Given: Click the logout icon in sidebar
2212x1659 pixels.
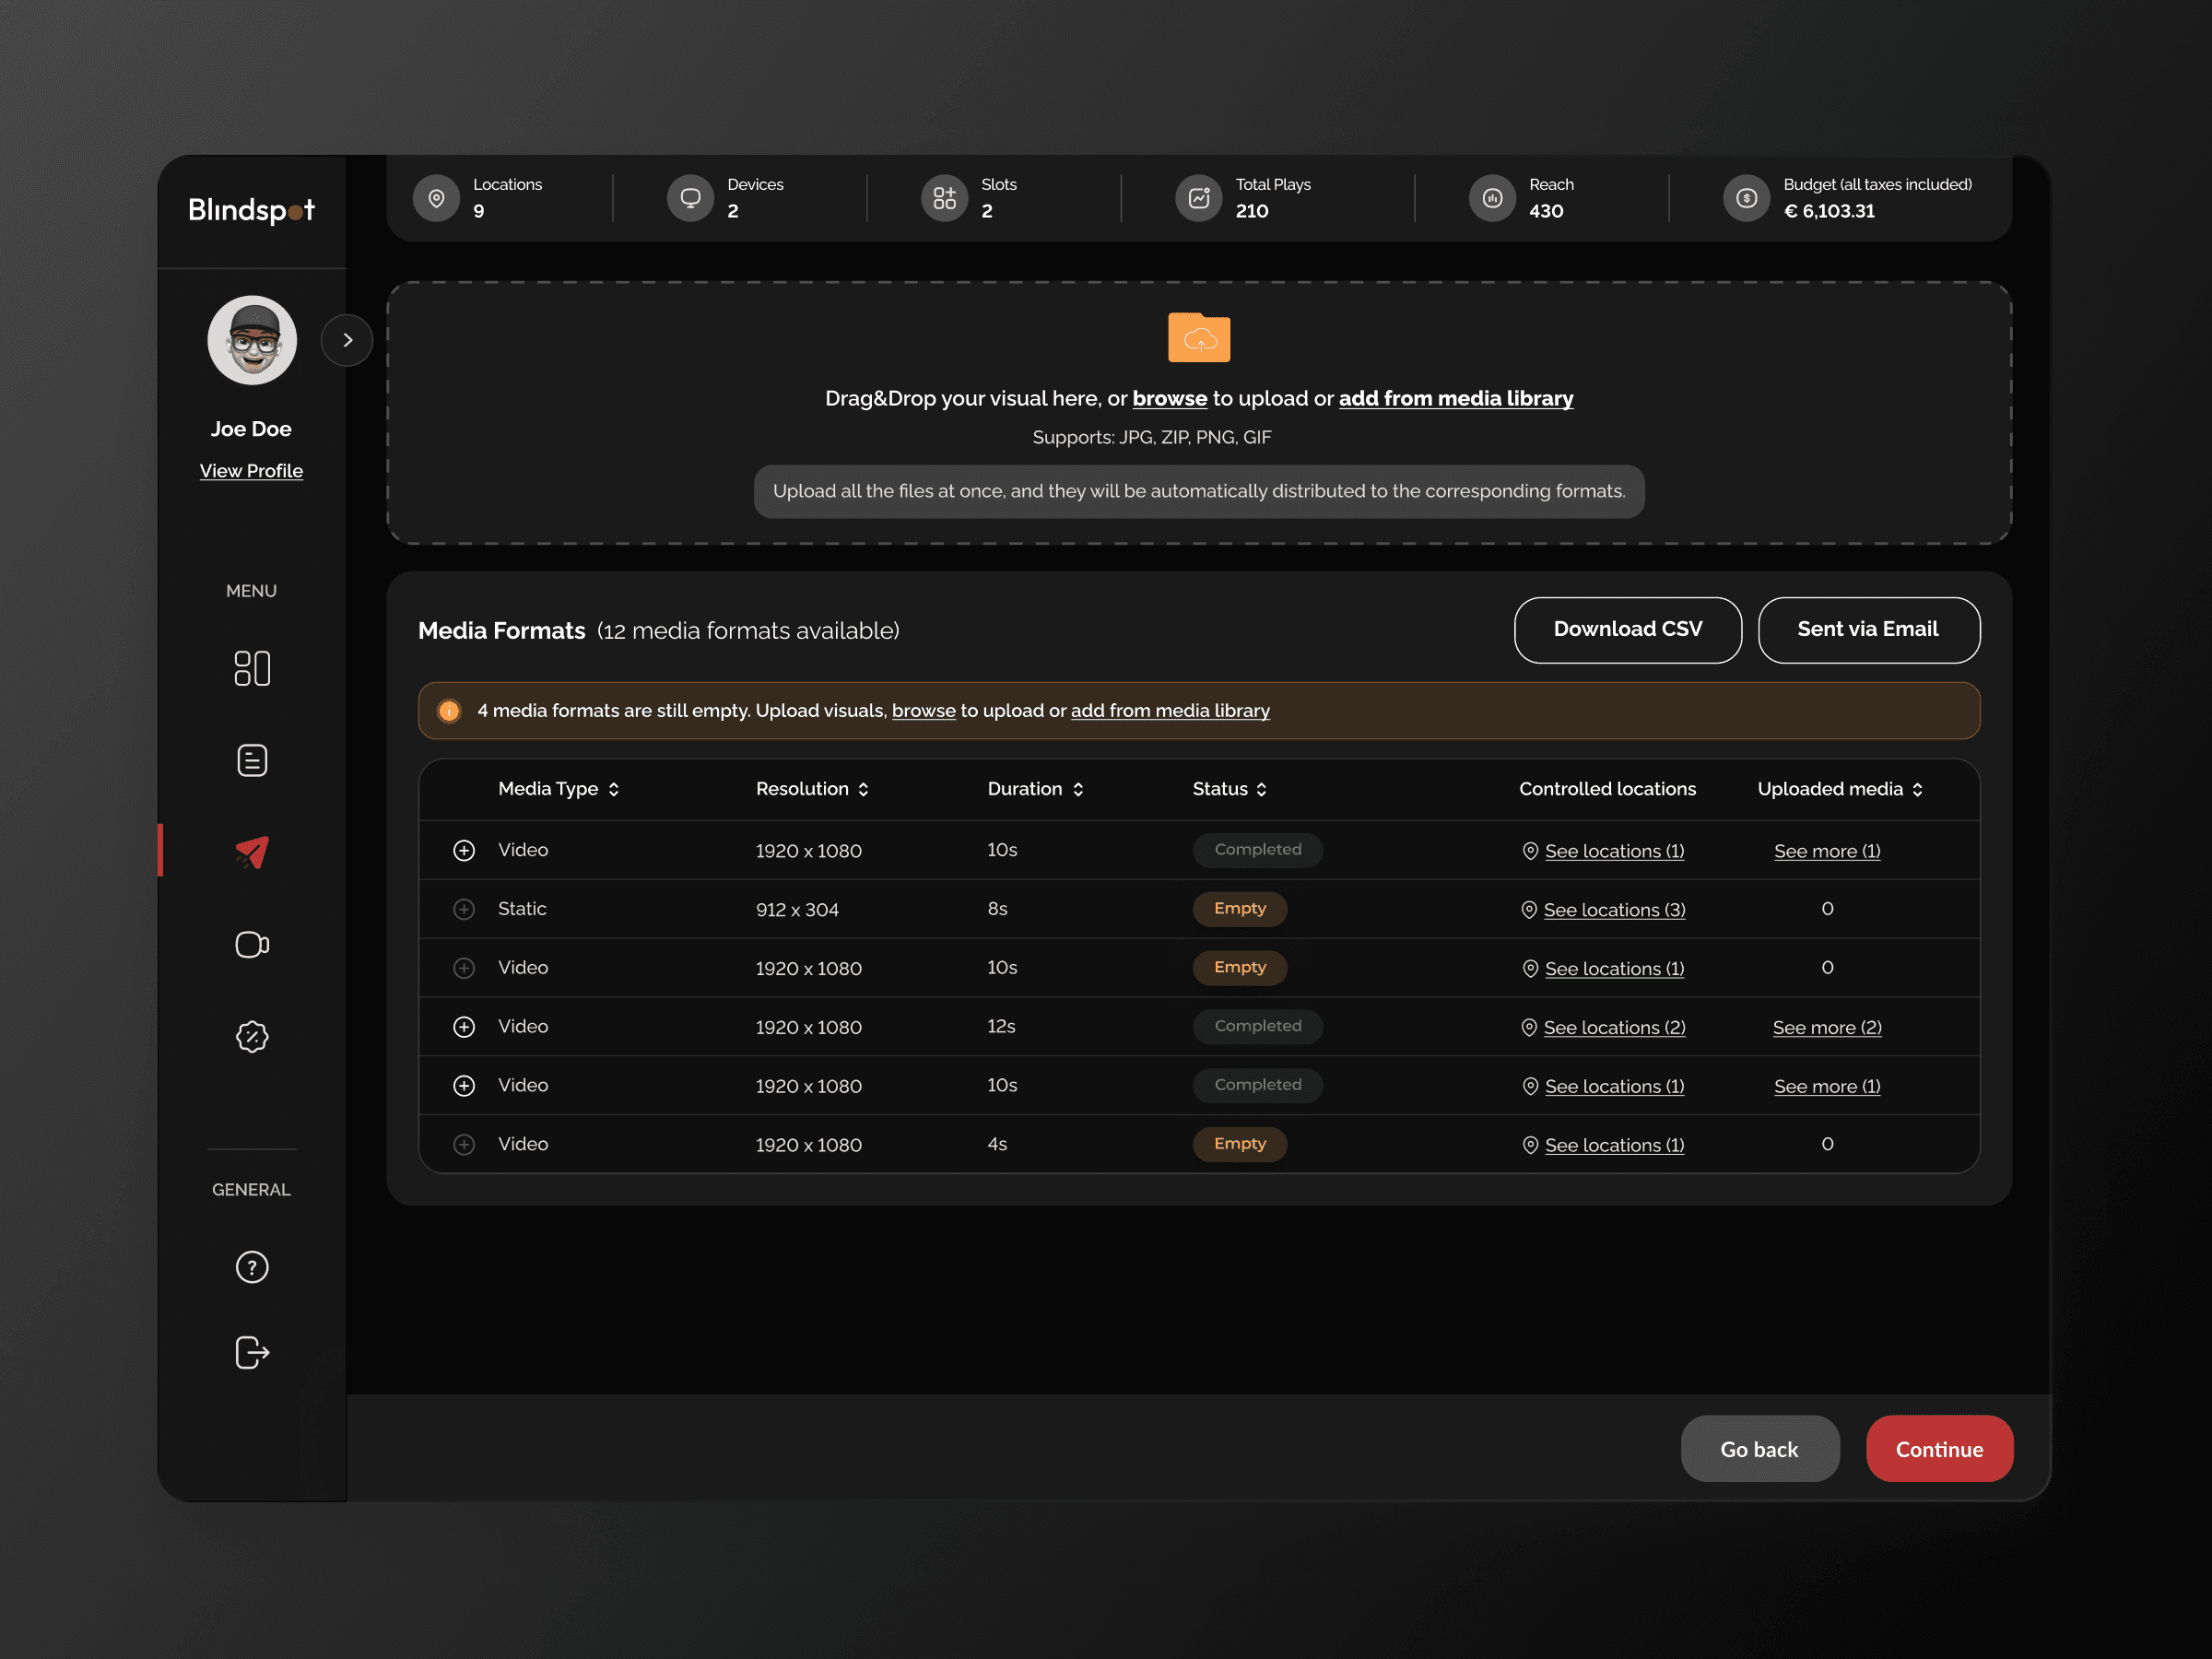Looking at the screenshot, I should pos(251,1352).
